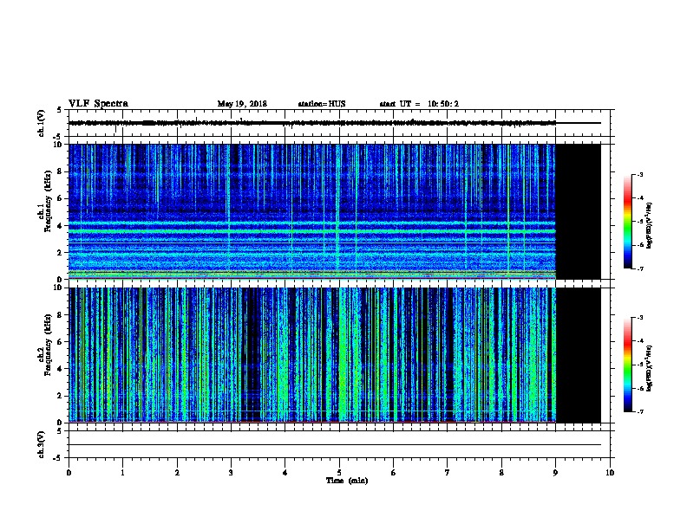
Task: Click the date "May 19, 2018"
Action: [x=242, y=104]
